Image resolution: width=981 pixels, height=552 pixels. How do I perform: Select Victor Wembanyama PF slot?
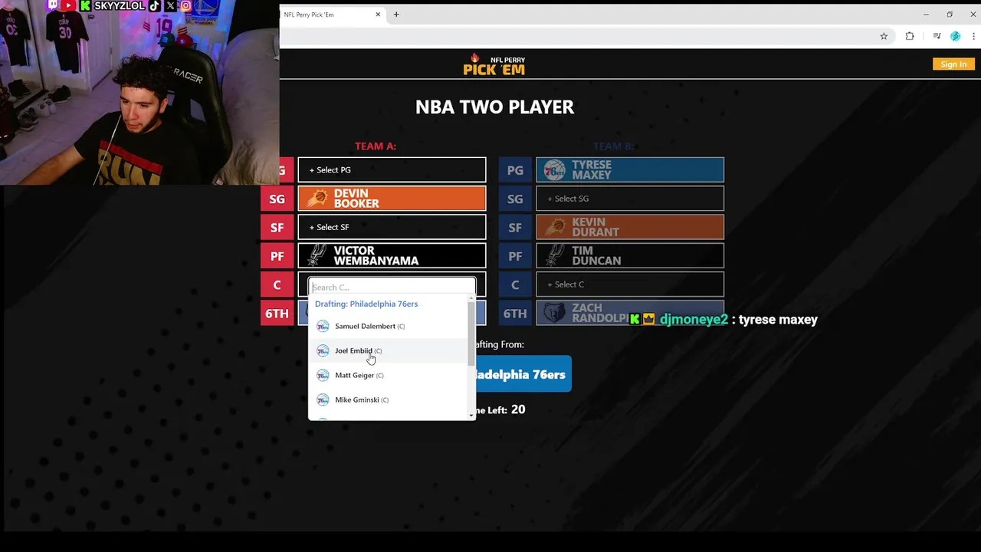tap(392, 255)
